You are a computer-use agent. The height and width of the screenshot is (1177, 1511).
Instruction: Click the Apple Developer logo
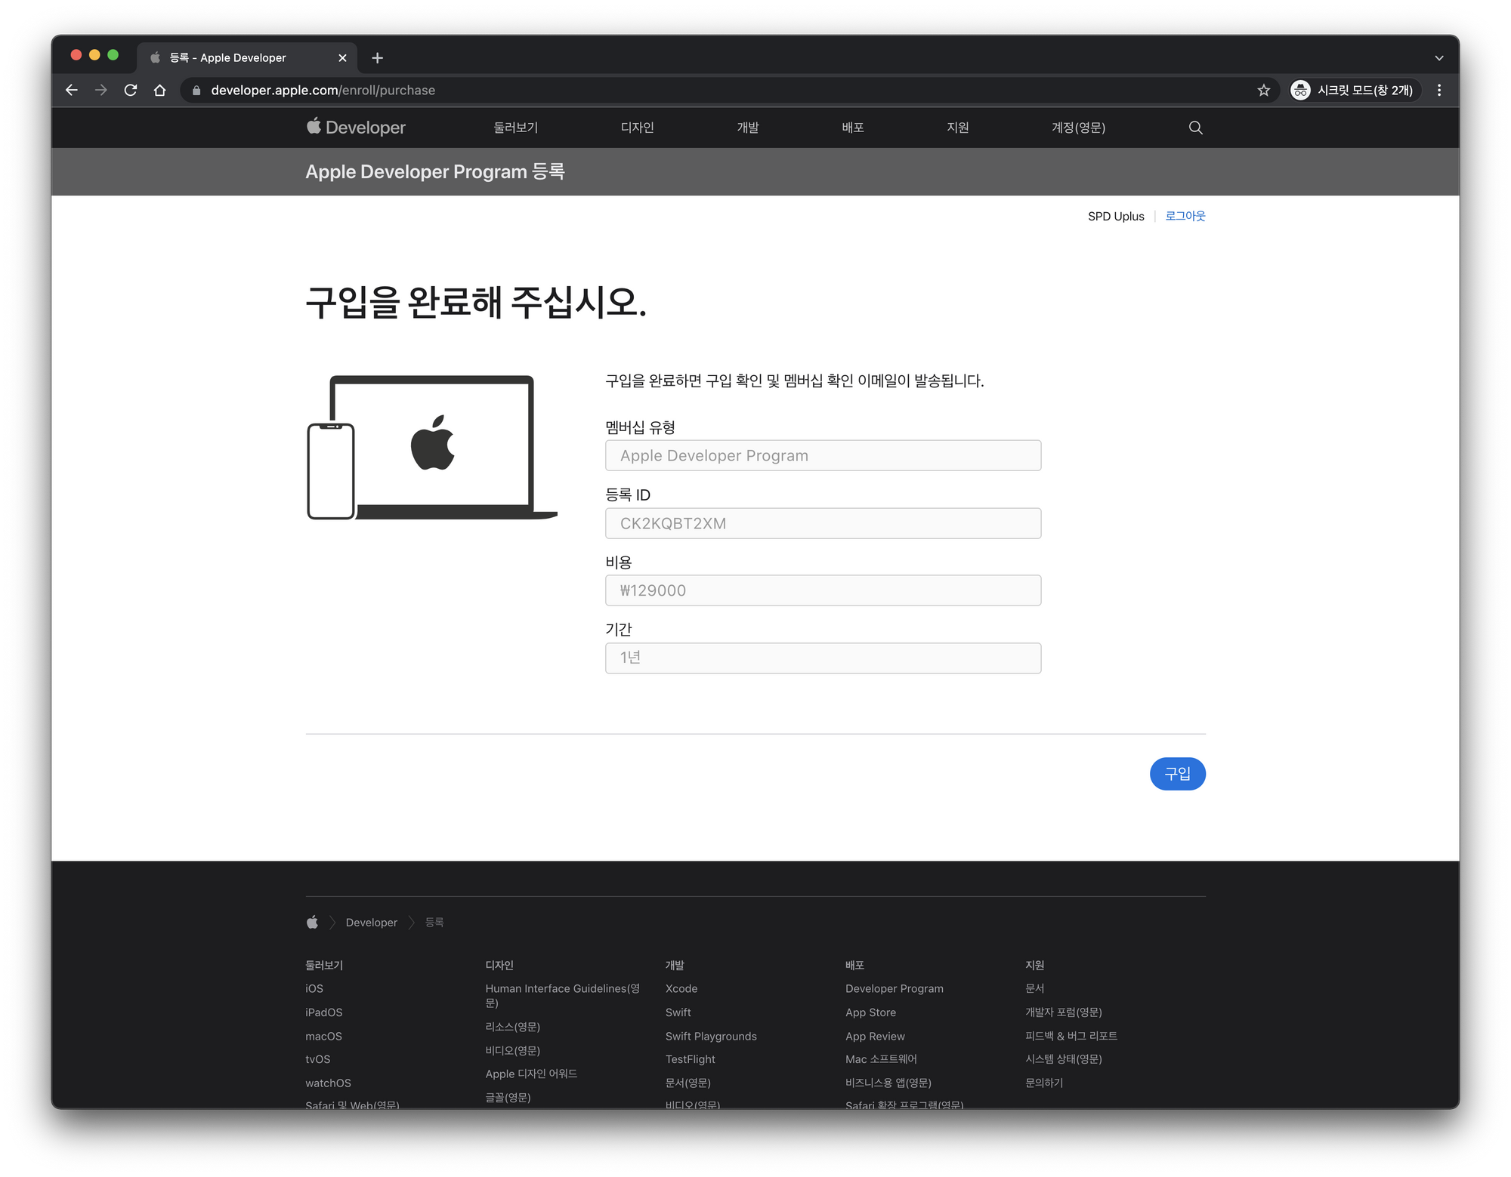click(356, 128)
